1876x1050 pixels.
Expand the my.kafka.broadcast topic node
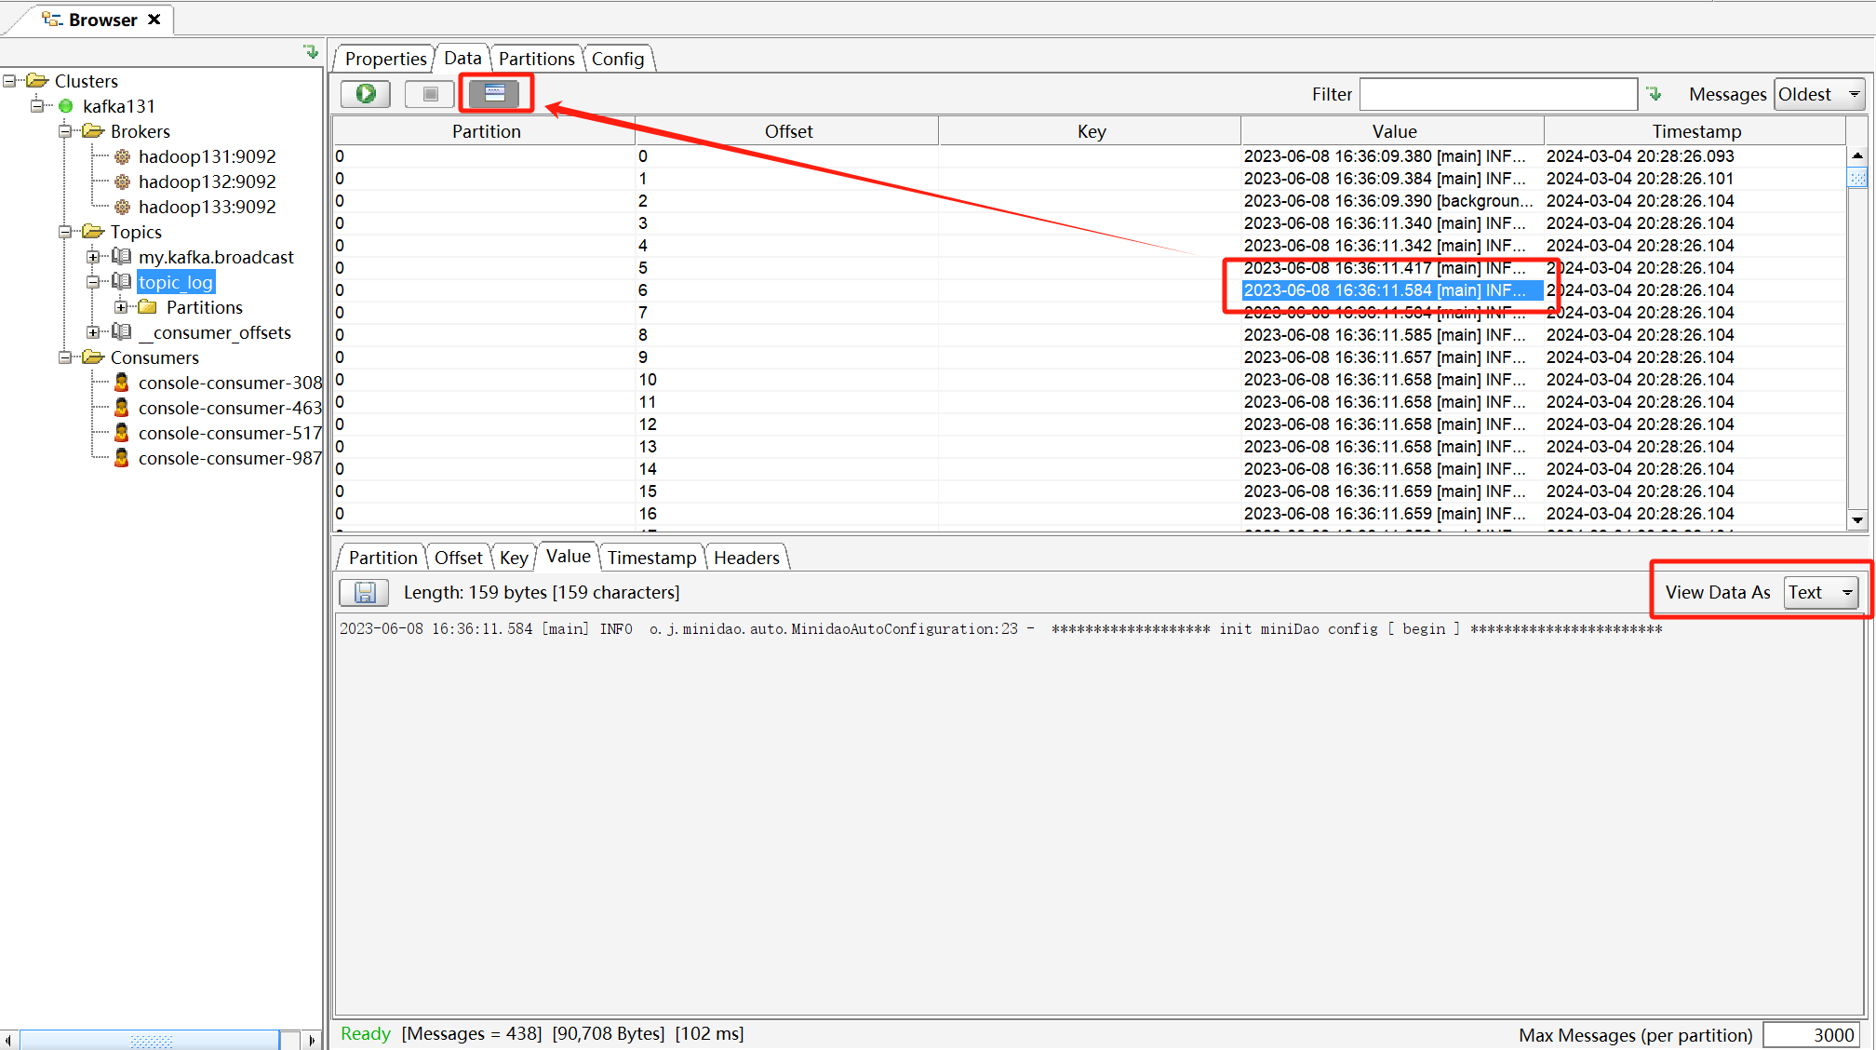pyautogui.click(x=93, y=257)
